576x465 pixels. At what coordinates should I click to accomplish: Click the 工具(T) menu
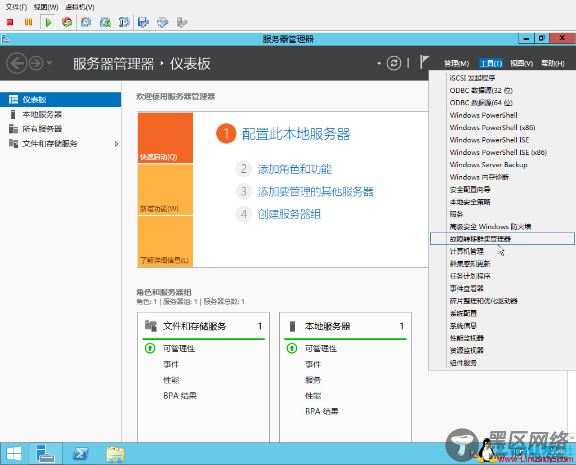click(x=491, y=63)
